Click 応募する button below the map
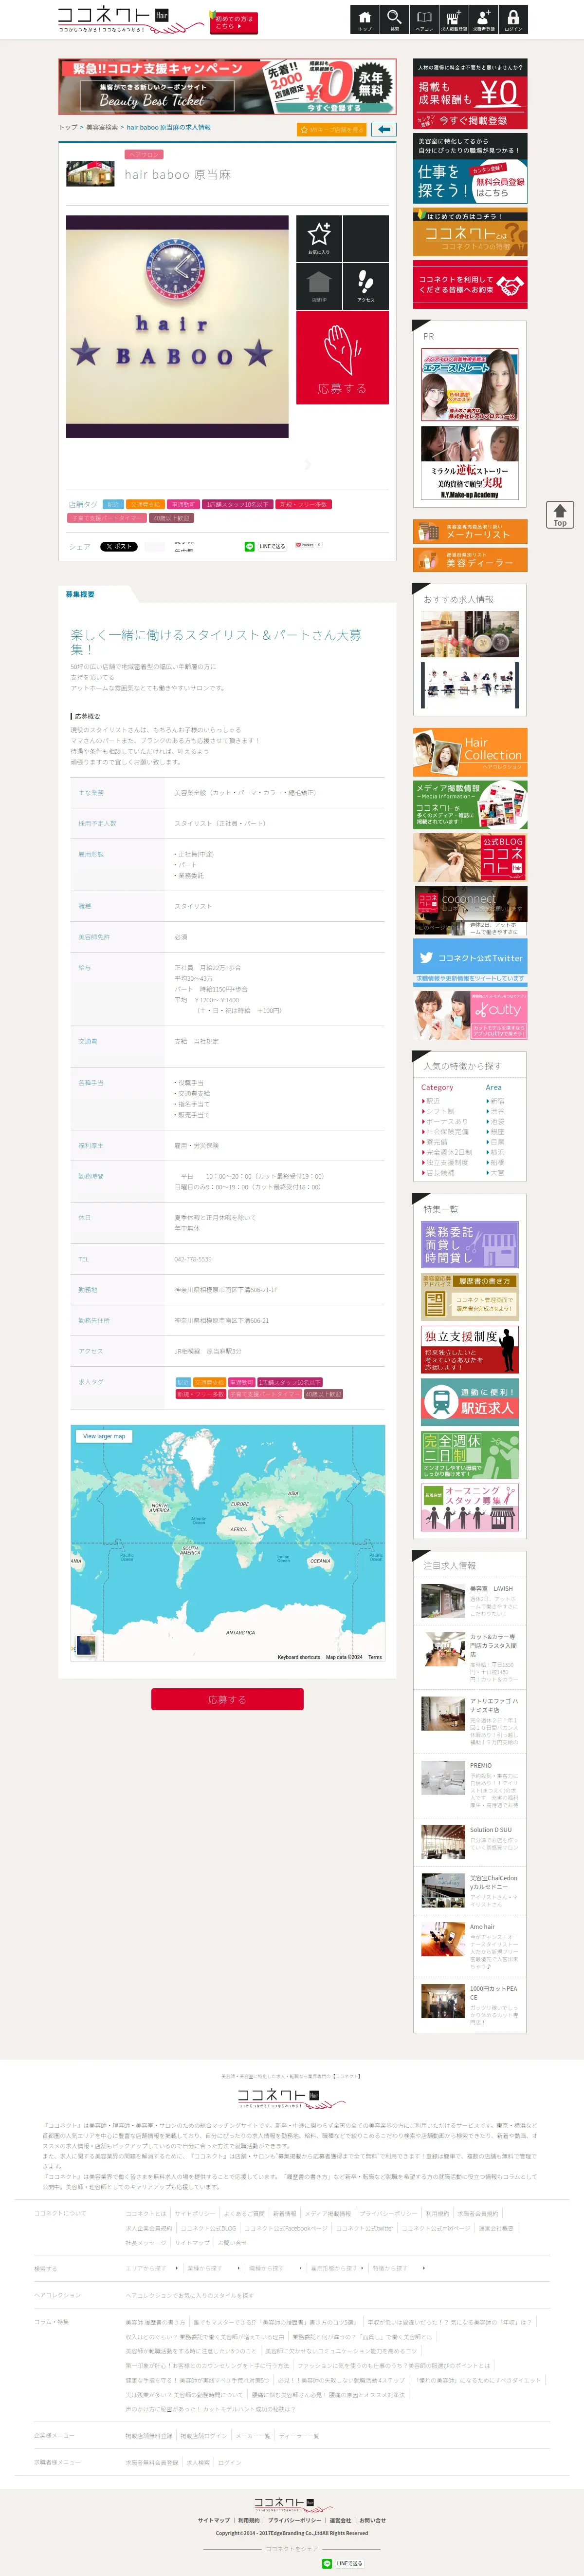Screen dimensions: 584x2576 point(227,1699)
